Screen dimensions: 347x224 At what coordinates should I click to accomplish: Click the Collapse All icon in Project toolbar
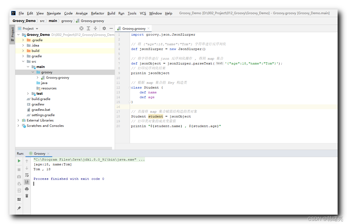click(x=95, y=28)
